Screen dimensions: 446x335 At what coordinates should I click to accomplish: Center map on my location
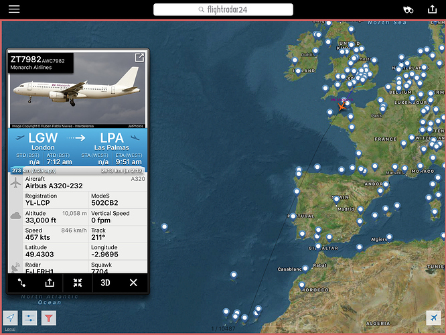(11, 318)
